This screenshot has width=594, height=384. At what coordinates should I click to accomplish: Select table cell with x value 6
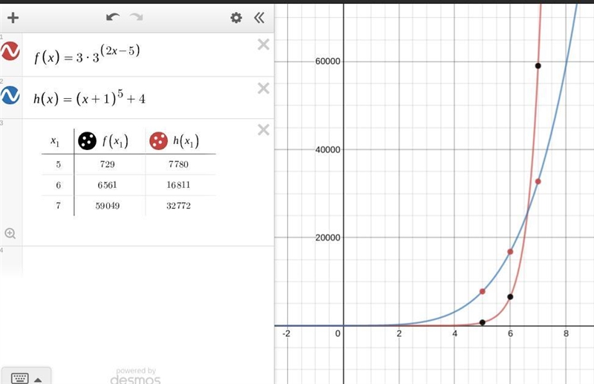point(58,185)
